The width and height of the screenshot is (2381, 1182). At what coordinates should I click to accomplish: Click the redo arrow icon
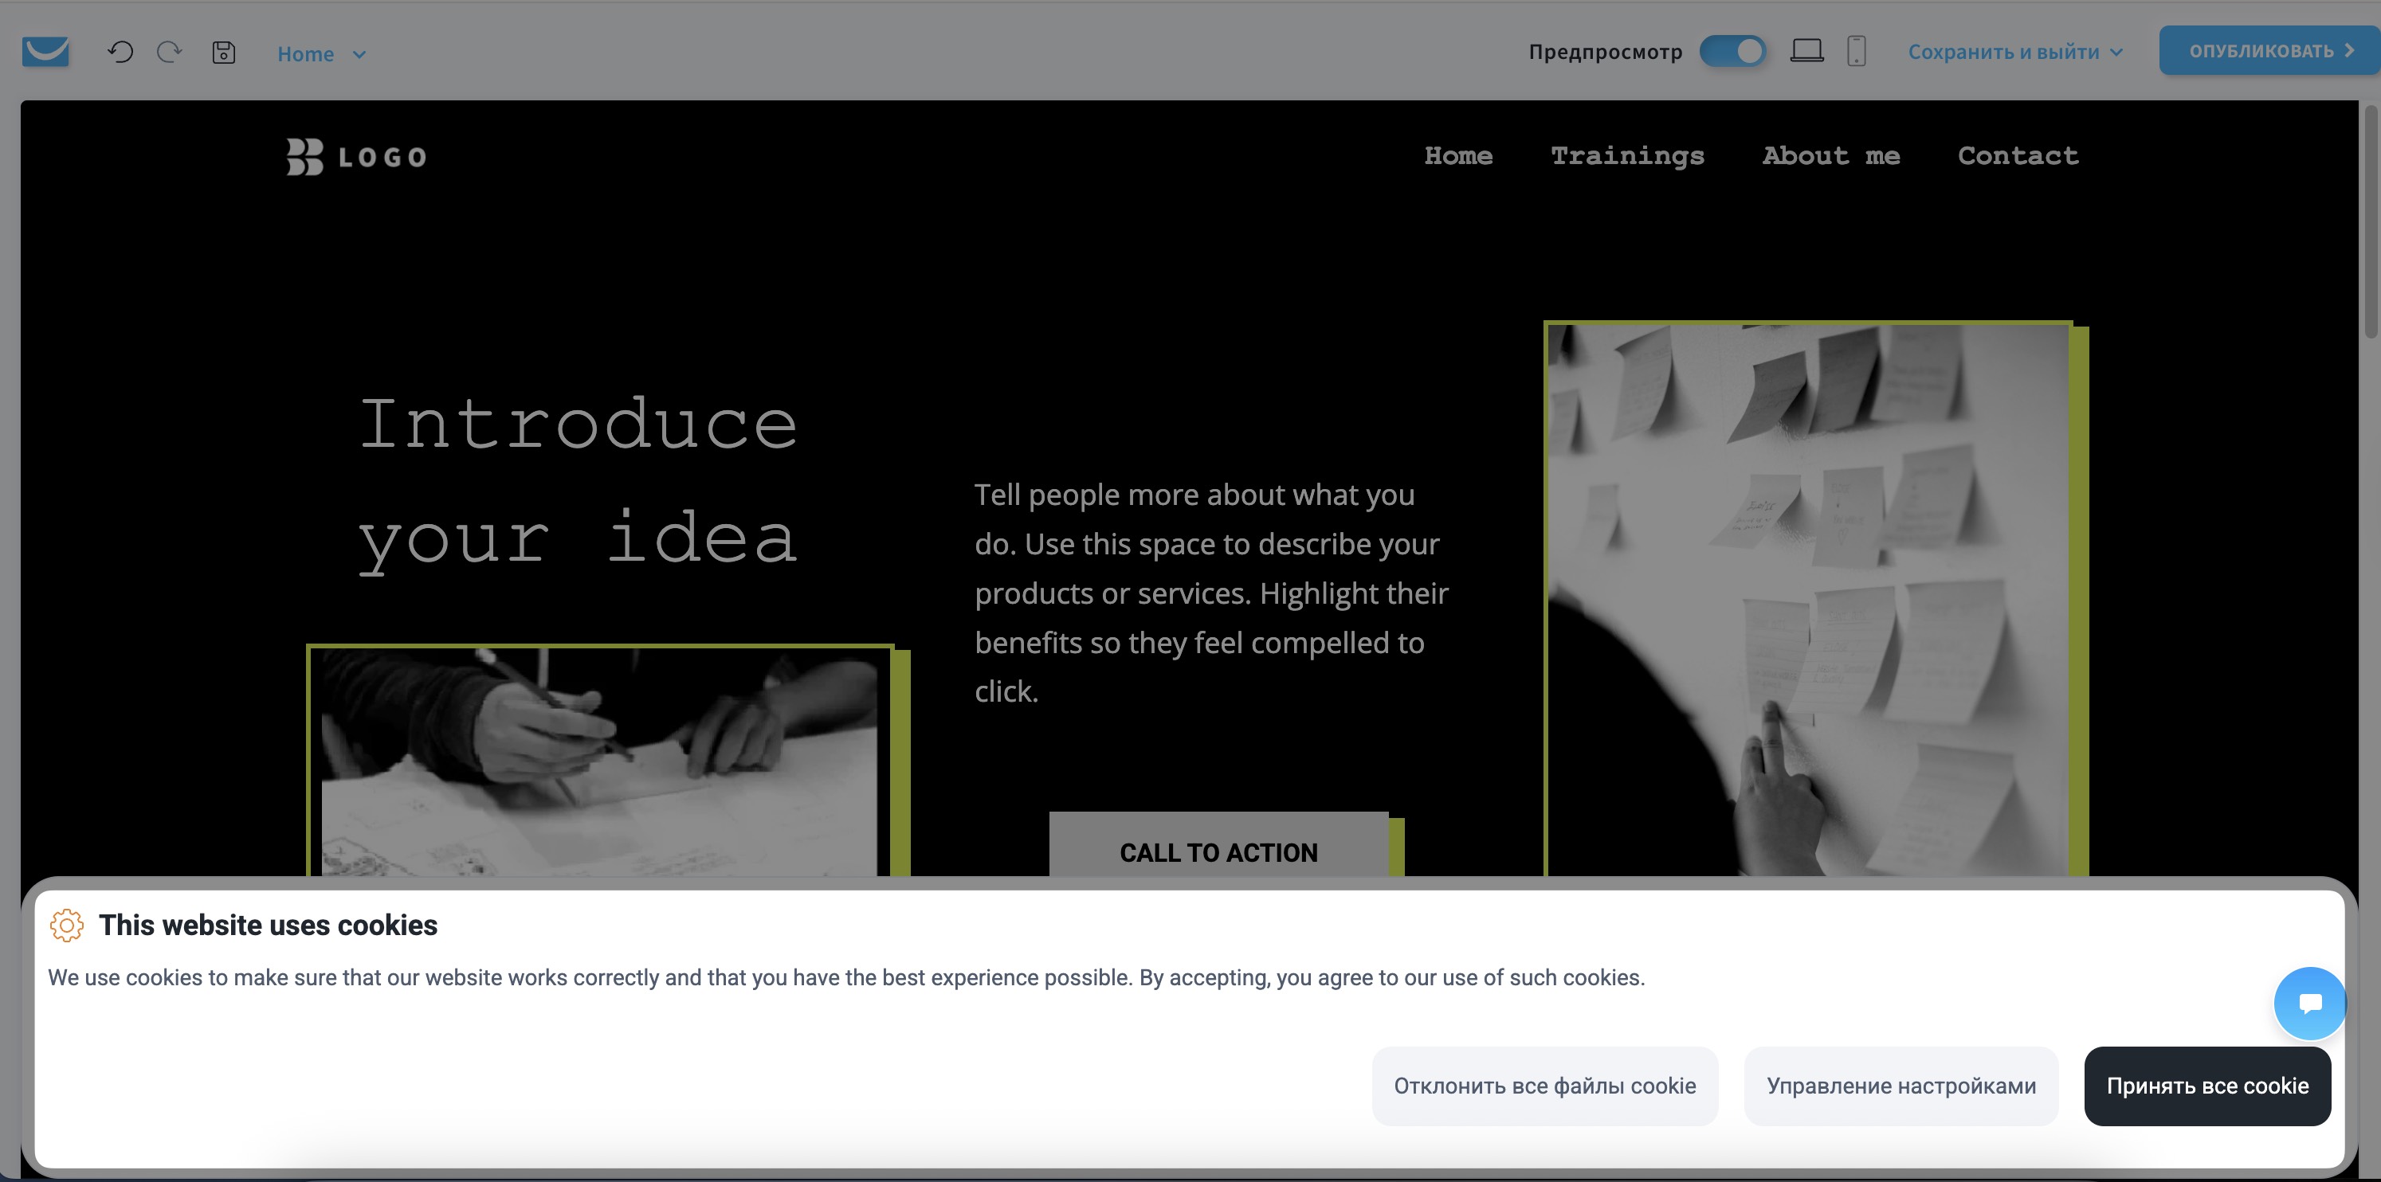click(x=169, y=52)
